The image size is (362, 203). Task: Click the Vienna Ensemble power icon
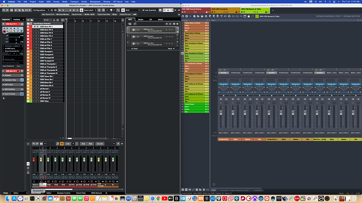[183, 16]
